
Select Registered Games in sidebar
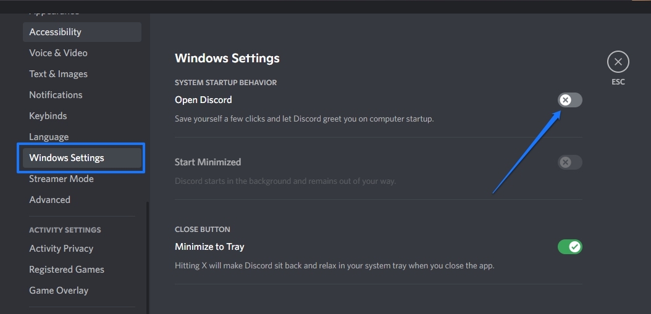[67, 270]
